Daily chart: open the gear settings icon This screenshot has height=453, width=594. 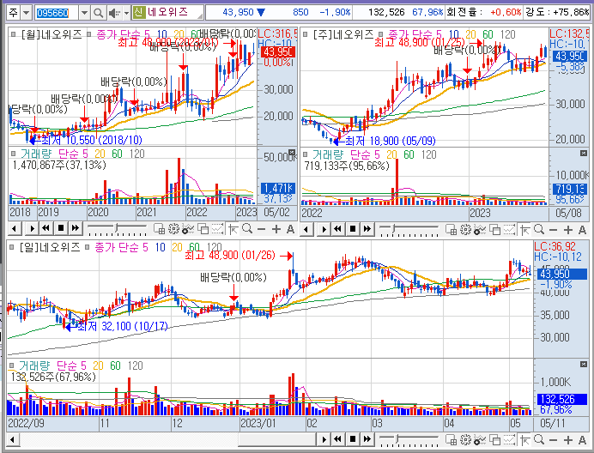[465, 439]
